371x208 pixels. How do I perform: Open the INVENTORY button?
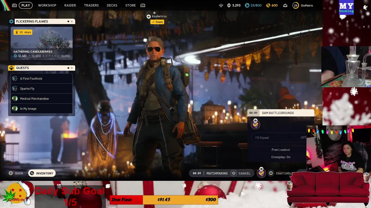(x=42, y=173)
